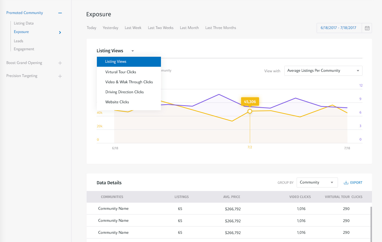
Task: Expand Precision Targeting plus icon
Action: coord(60,76)
